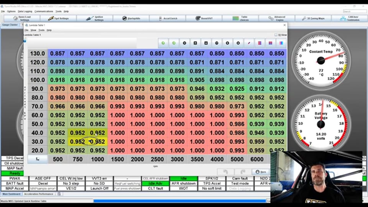The height and width of the screenshot is (207, 368).
Task: Select cell 0.905 at 100.0 kPa, 3500 rpm
Action: tap(197, 80)
